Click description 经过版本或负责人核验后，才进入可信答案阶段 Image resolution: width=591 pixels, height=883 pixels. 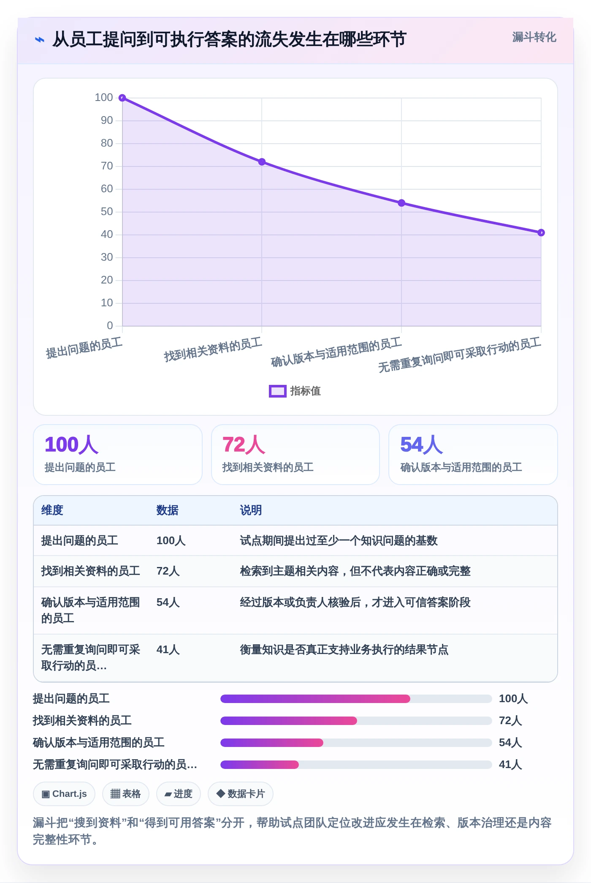[x=355, y=602]
